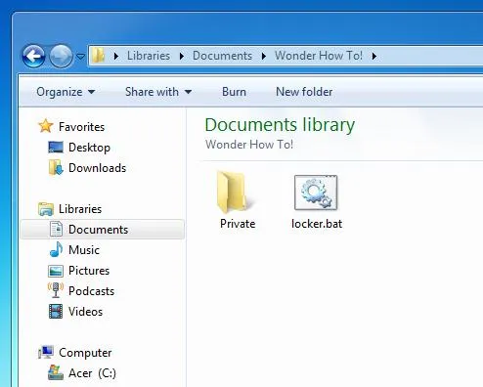Open Downloads from the Favorites list
The width and height of the screenshot is (483, 387).
pos(97,168)
